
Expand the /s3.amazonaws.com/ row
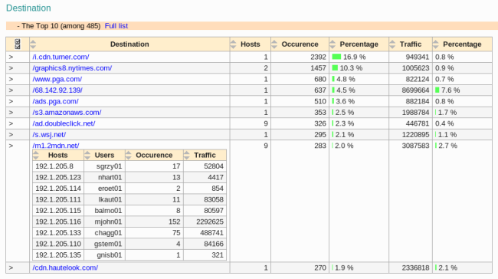point(11,113)
